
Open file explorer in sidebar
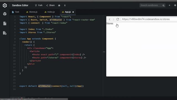pos(5,23)
